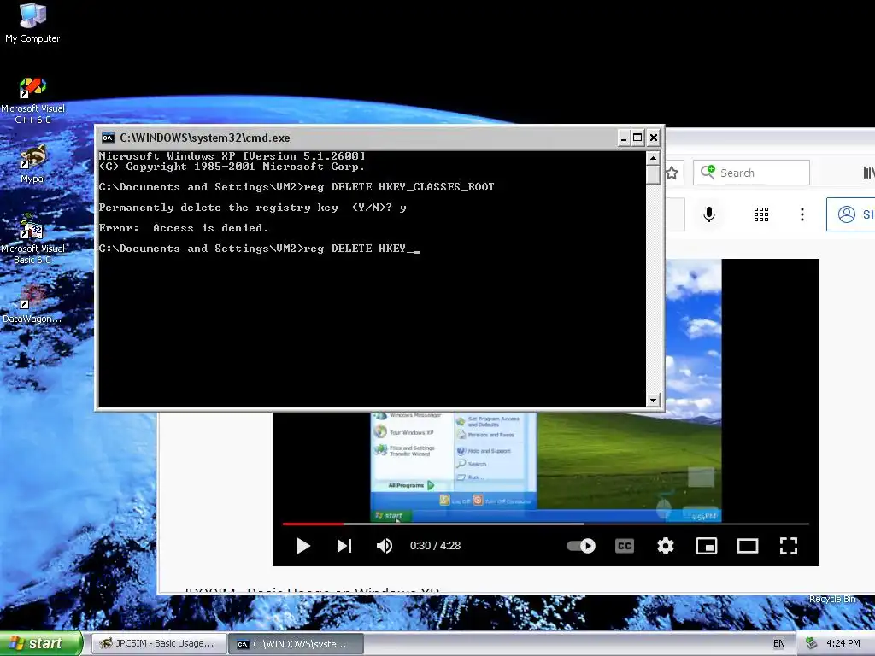Click the Start button
Viewport: 875px width, 656px height.
(x=41, y=643)
